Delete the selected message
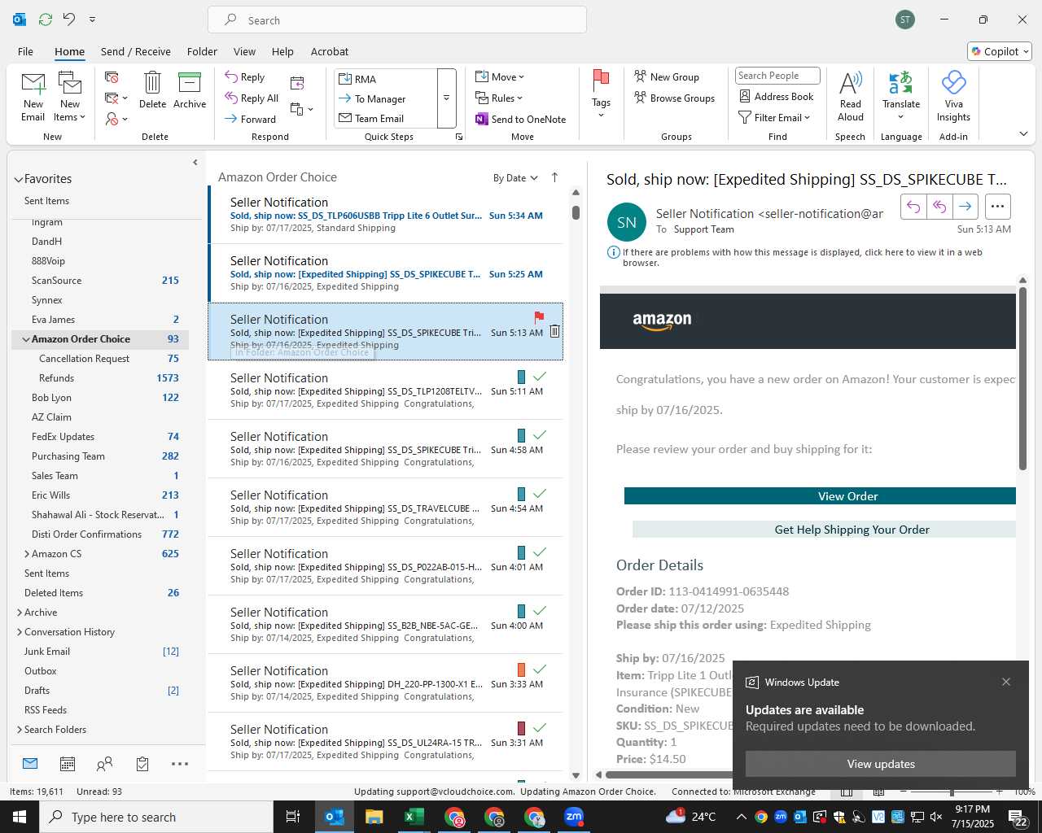 (152, 89)
